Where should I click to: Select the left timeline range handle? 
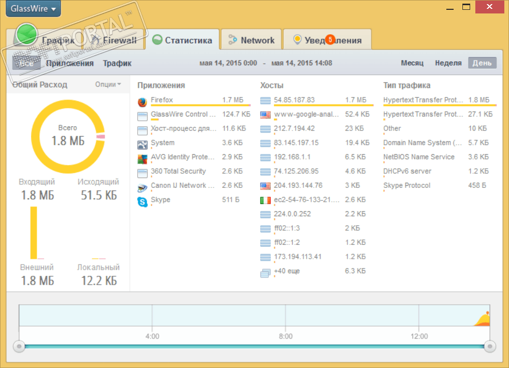(19, 347)
